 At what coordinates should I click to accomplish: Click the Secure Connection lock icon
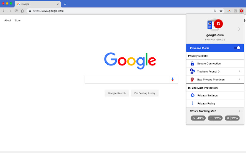[192, 63]
